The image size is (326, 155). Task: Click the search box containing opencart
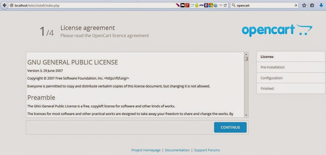click(265, 5)
